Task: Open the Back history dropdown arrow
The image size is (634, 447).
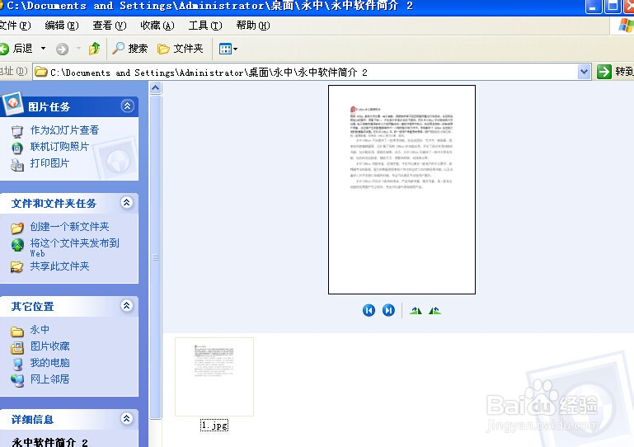Action: [x=43, y=49]
